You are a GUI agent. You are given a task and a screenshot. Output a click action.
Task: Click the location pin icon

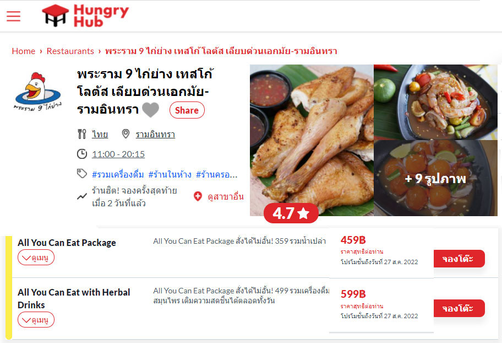pos(126,134)
